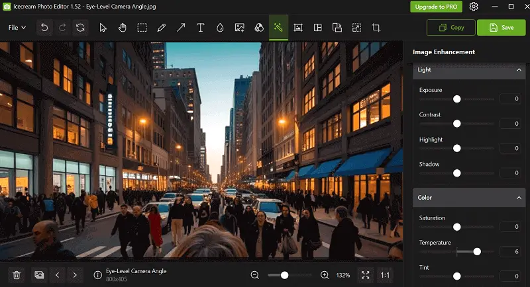Open the File menu
The image size is (530, 287).
[17, 28]
